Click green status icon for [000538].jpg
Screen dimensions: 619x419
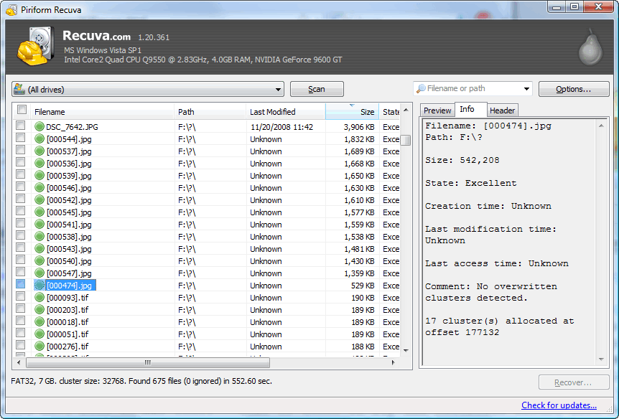[39, 237]
